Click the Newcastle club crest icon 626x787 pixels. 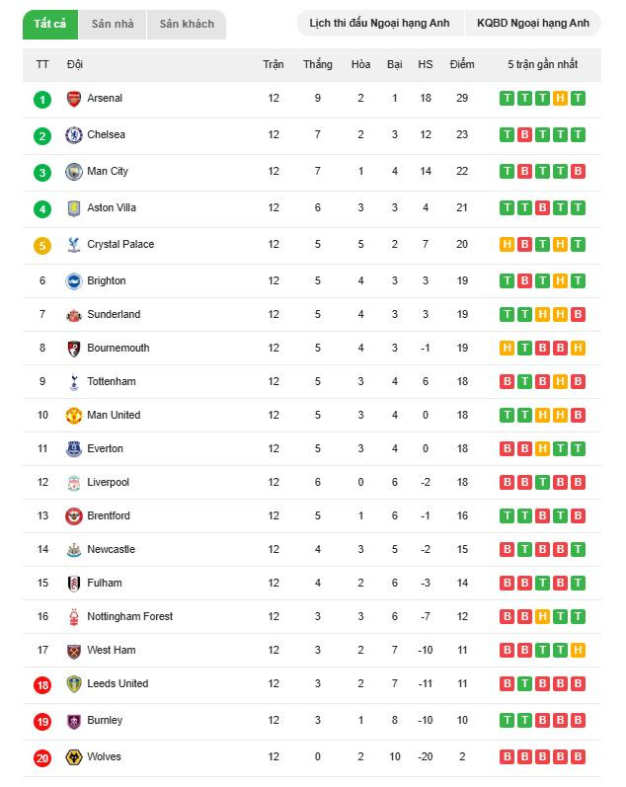[74, 550]
